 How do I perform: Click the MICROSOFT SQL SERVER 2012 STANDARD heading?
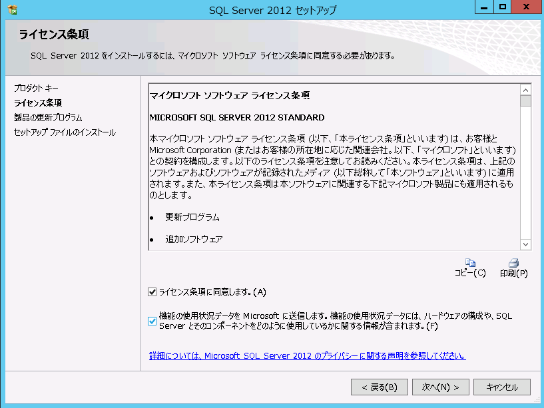click(236, 118)
